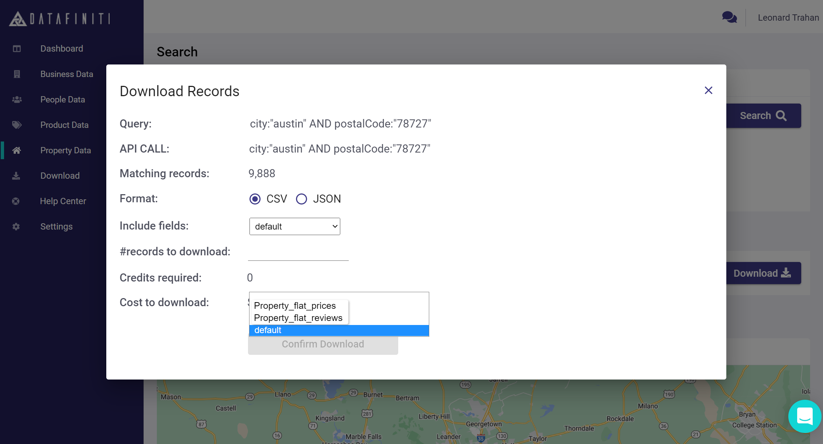Viewport: 823px width, 444px height.
Task: Select the CSV format radio button
Action: [x=255, y=199]
